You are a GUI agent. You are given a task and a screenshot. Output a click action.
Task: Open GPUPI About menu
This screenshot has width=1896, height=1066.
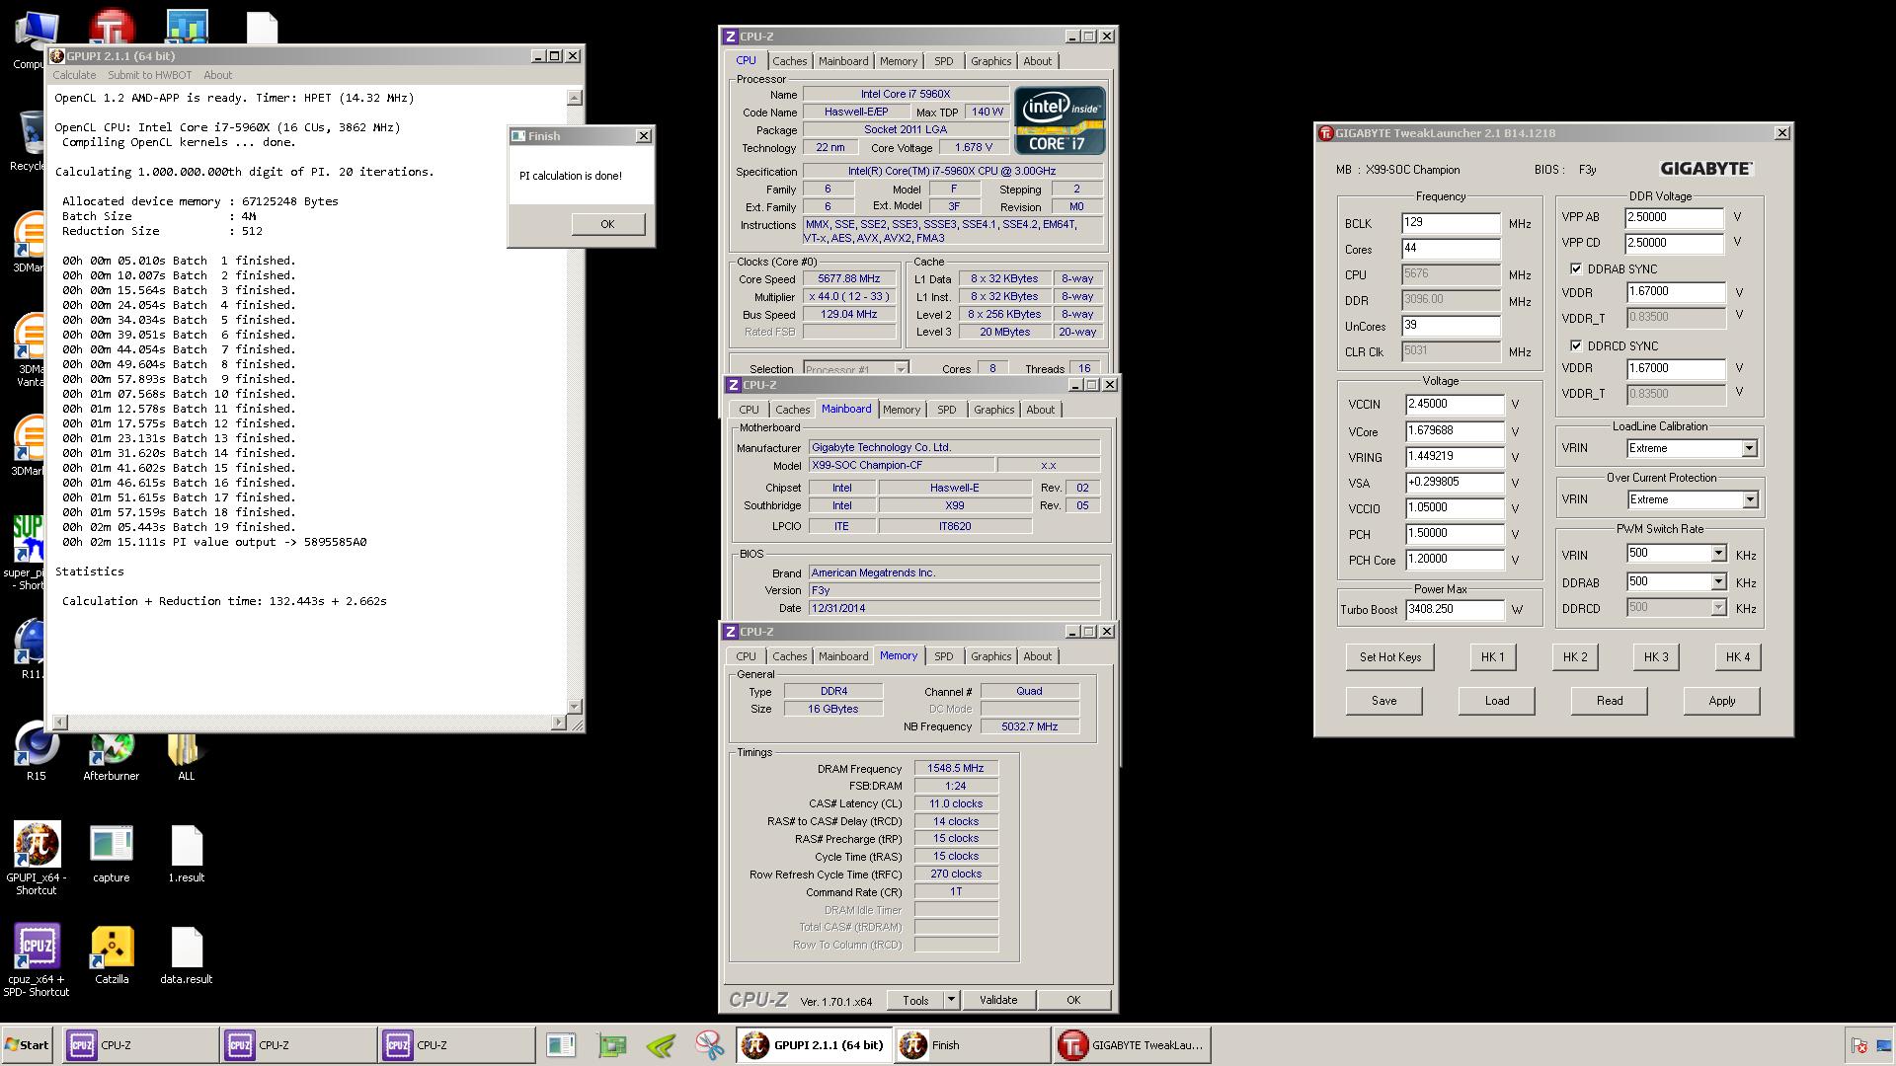(218, 75)
